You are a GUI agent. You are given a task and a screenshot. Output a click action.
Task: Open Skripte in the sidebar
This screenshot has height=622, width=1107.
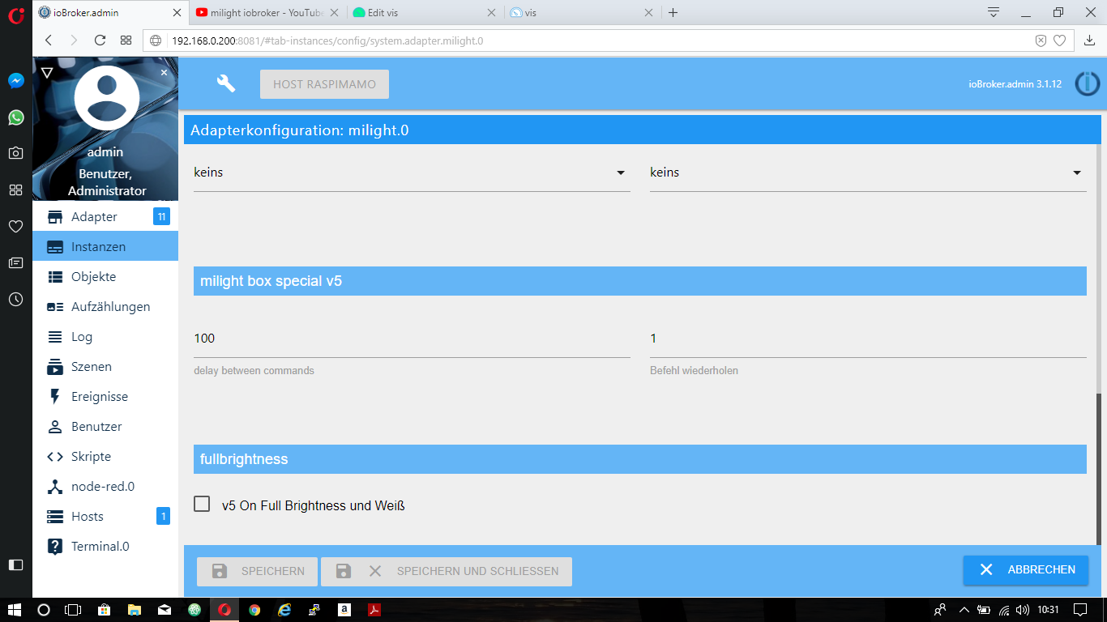[x=105, y=456]
